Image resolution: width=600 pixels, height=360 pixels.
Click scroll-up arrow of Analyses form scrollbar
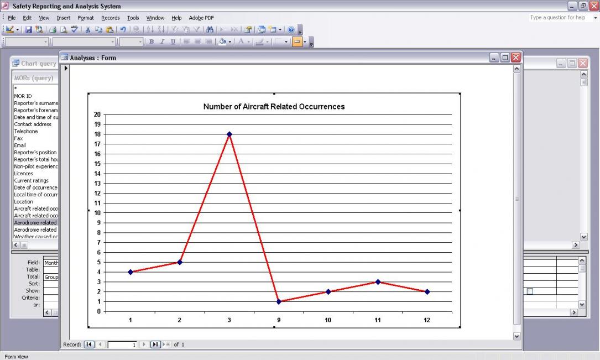click(516, 69)
